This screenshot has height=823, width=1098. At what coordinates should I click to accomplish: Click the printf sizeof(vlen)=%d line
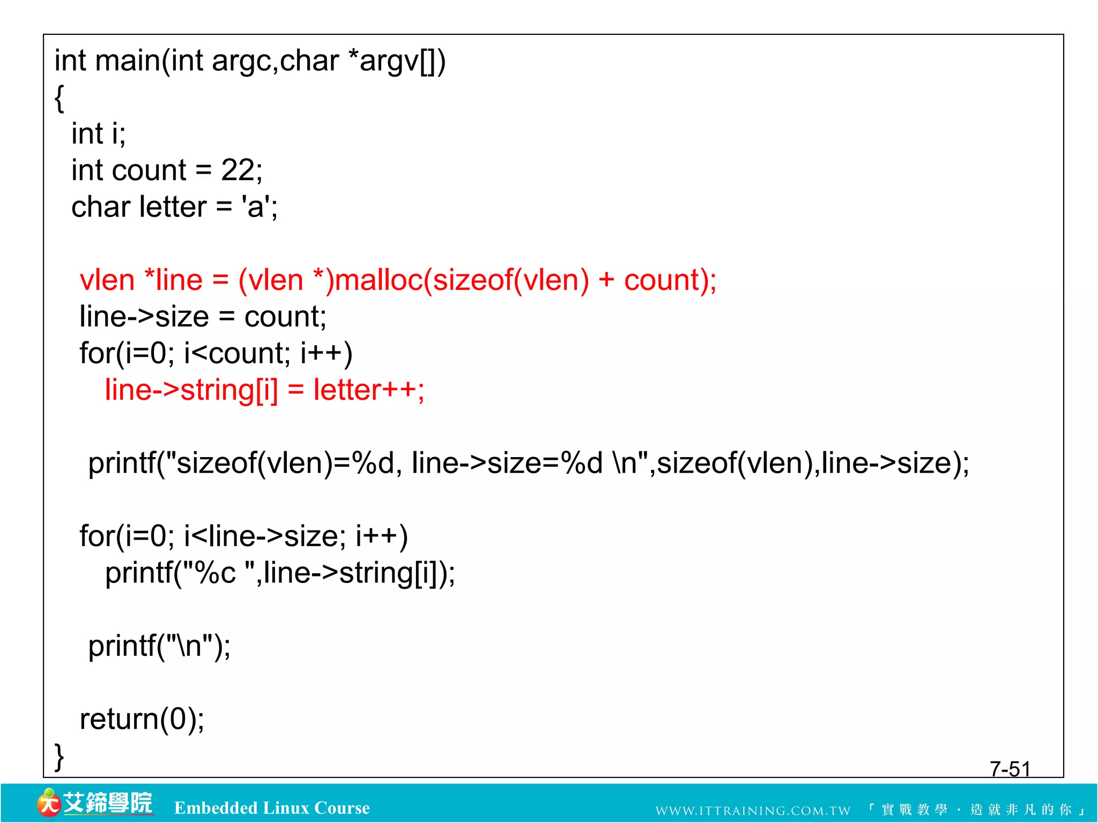click(x=529, y=463)
